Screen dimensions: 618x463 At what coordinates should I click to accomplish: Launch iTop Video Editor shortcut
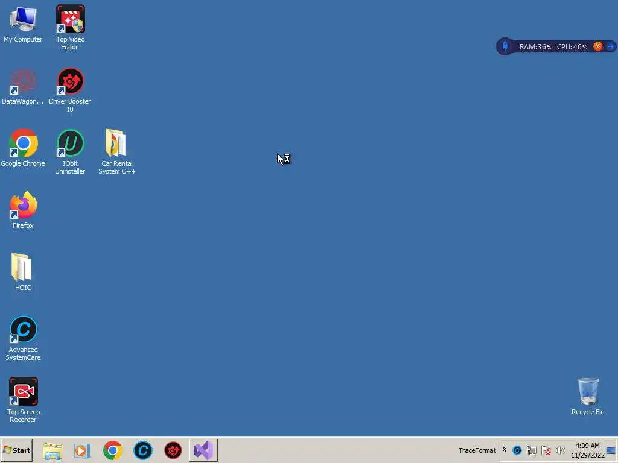(x=70, y=28)
